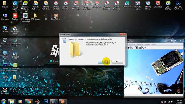The width and height of the screenshot is (185, 104).
Task: Select the Control Panel desktop icon
Action: (5, 55)
